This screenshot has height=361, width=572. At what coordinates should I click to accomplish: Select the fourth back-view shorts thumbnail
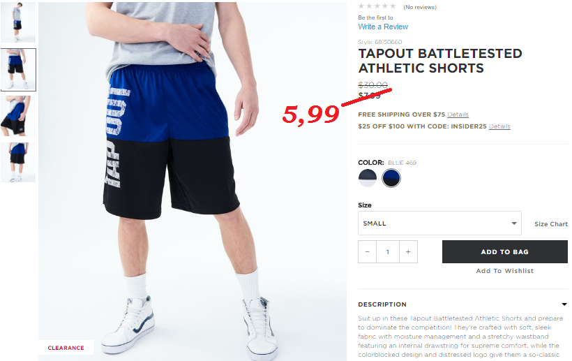[x=18, y=162]
